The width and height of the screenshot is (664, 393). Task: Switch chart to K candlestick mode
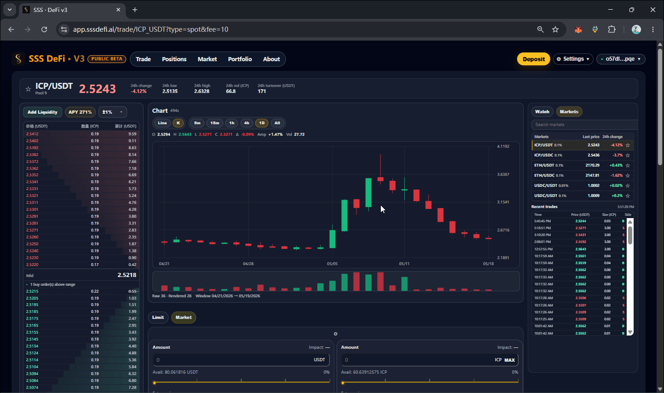[x=178, y=123]
